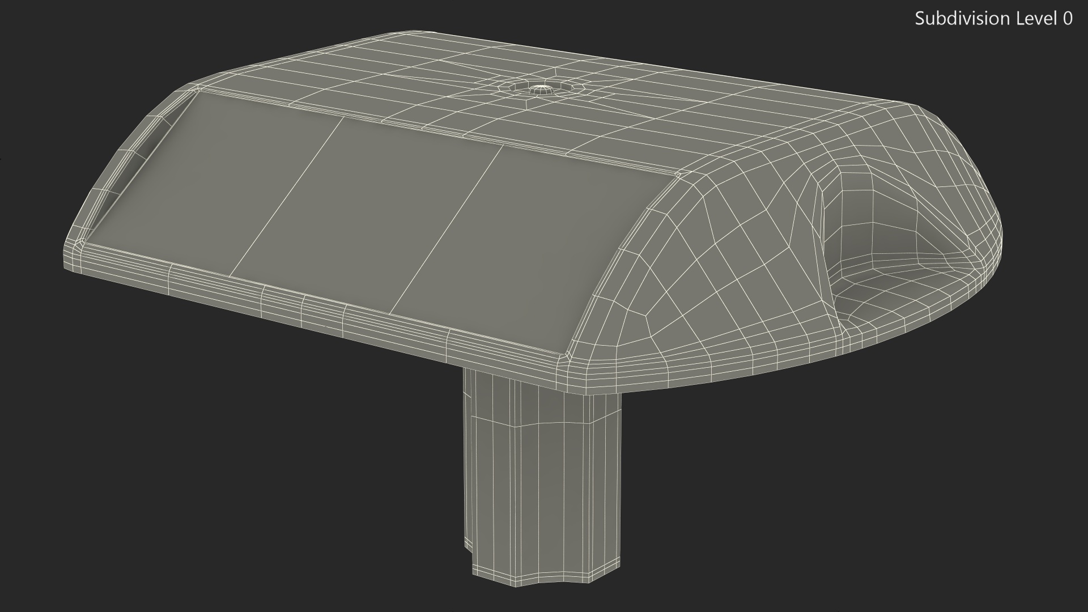Screen dimensions: 1088x612
Task: Click the 'Subdivision Level 0' label
Action: click(x=994, y=19)
